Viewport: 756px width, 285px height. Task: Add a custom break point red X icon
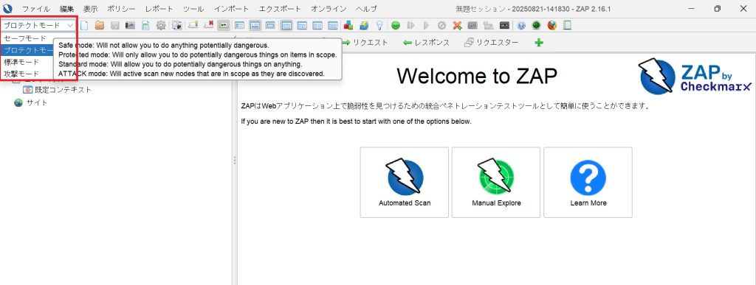click(457, 26)
